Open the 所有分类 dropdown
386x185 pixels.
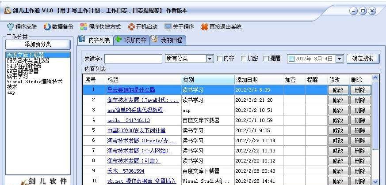[x=189, y=59]
